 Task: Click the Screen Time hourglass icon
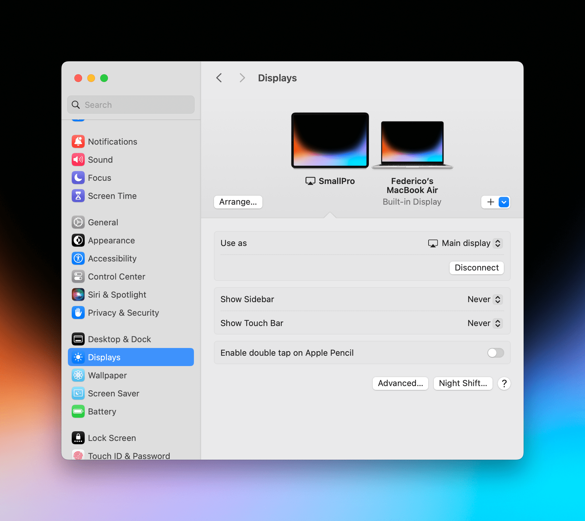tap(78, 196)
